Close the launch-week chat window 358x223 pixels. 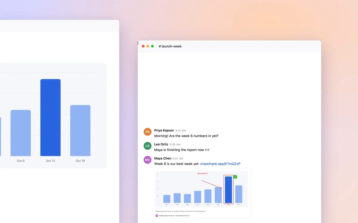[x=143, y=46]
